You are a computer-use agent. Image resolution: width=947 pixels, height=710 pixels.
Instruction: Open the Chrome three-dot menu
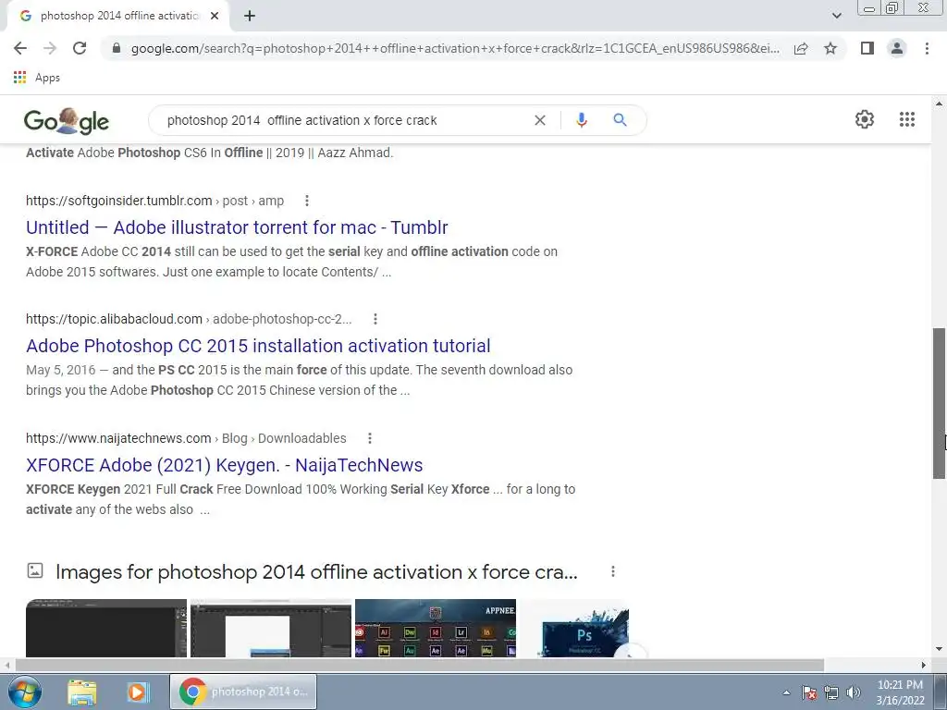click(x=927, y=48)
